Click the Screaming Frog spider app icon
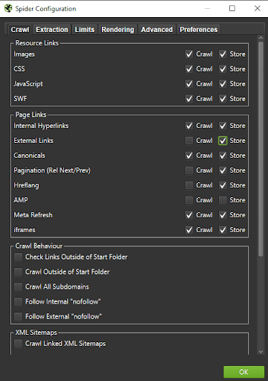 [x=8, y=8]
